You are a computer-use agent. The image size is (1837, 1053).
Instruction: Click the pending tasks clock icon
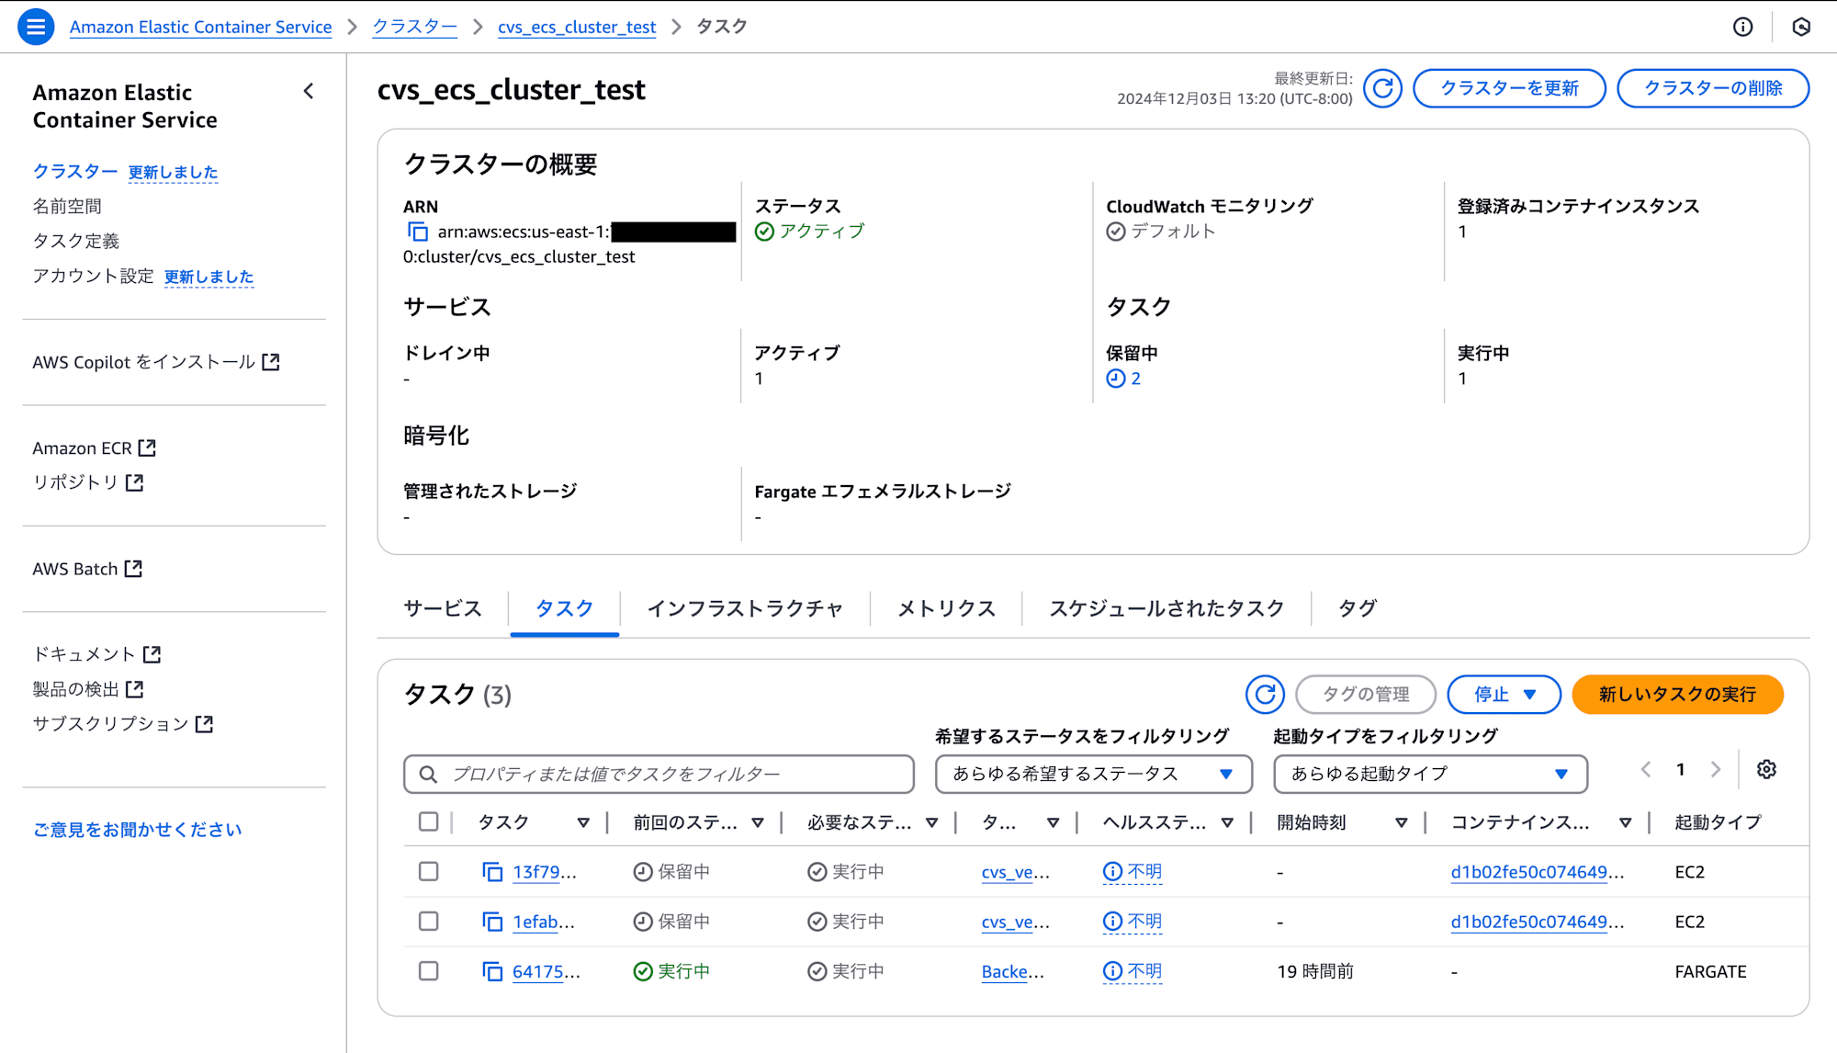click(x=1115, y=379)
